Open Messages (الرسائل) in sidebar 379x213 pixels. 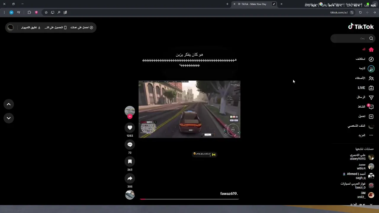[365, 97]
